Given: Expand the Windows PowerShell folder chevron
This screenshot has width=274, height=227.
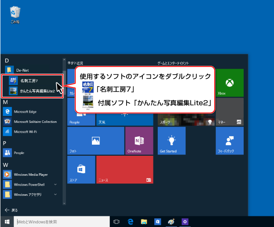Looking at the screenshot, I should click(56, 184).
